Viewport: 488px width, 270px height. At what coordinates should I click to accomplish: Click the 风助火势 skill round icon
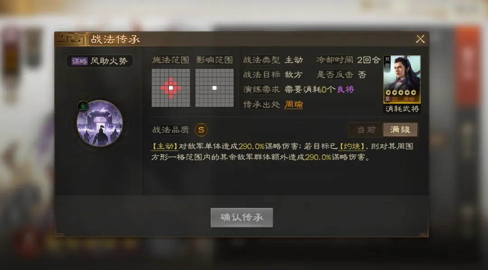[99, 123]
